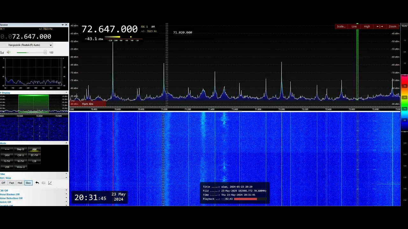Click the 72.000 frequency axis label
This screenshot has height=229, width=408.
point(281,109)
